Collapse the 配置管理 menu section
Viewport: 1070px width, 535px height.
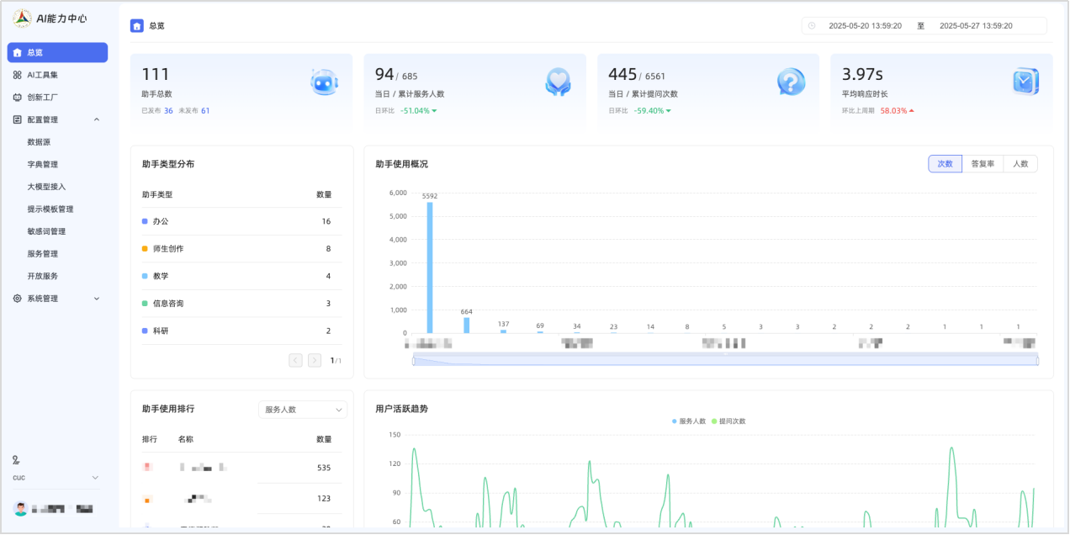(x=96, y=119)
